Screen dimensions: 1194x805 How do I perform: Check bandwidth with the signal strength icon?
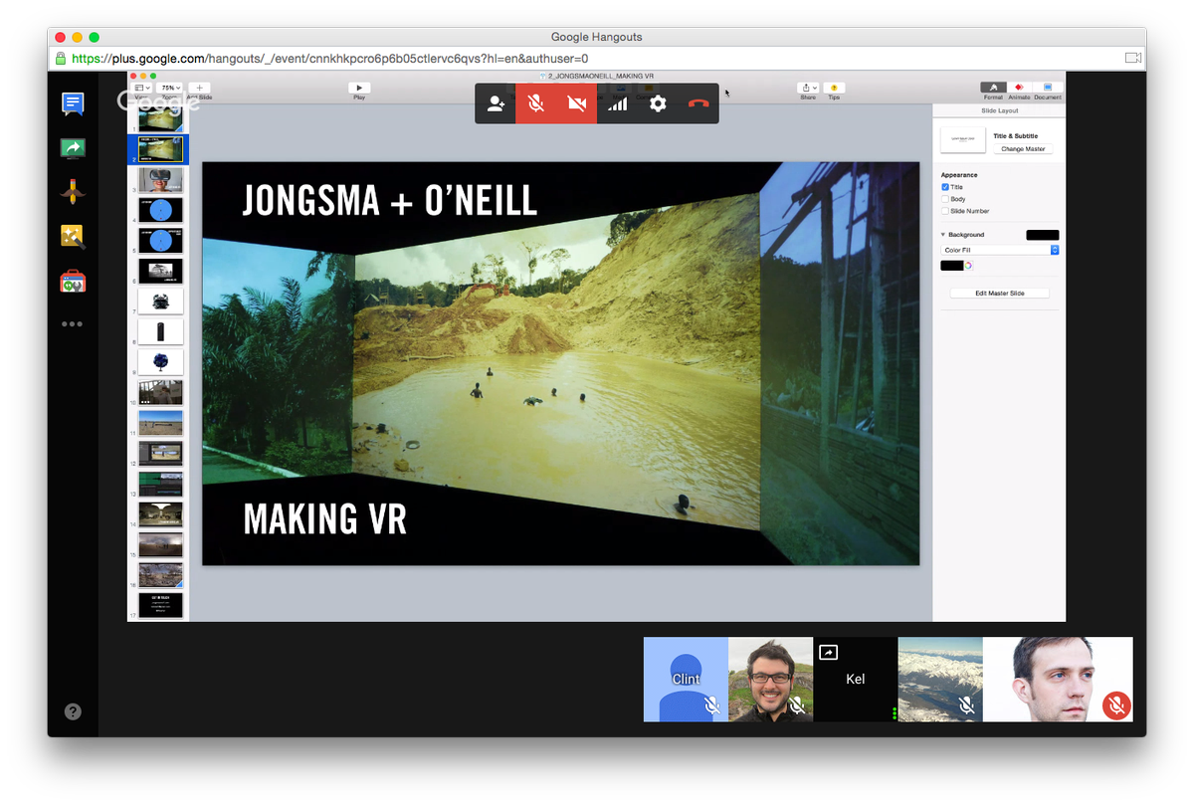pos(617,103)
